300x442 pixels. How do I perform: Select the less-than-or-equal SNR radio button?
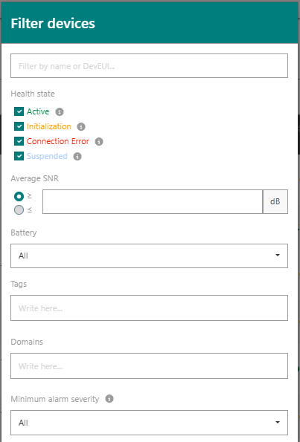[19, 210]
